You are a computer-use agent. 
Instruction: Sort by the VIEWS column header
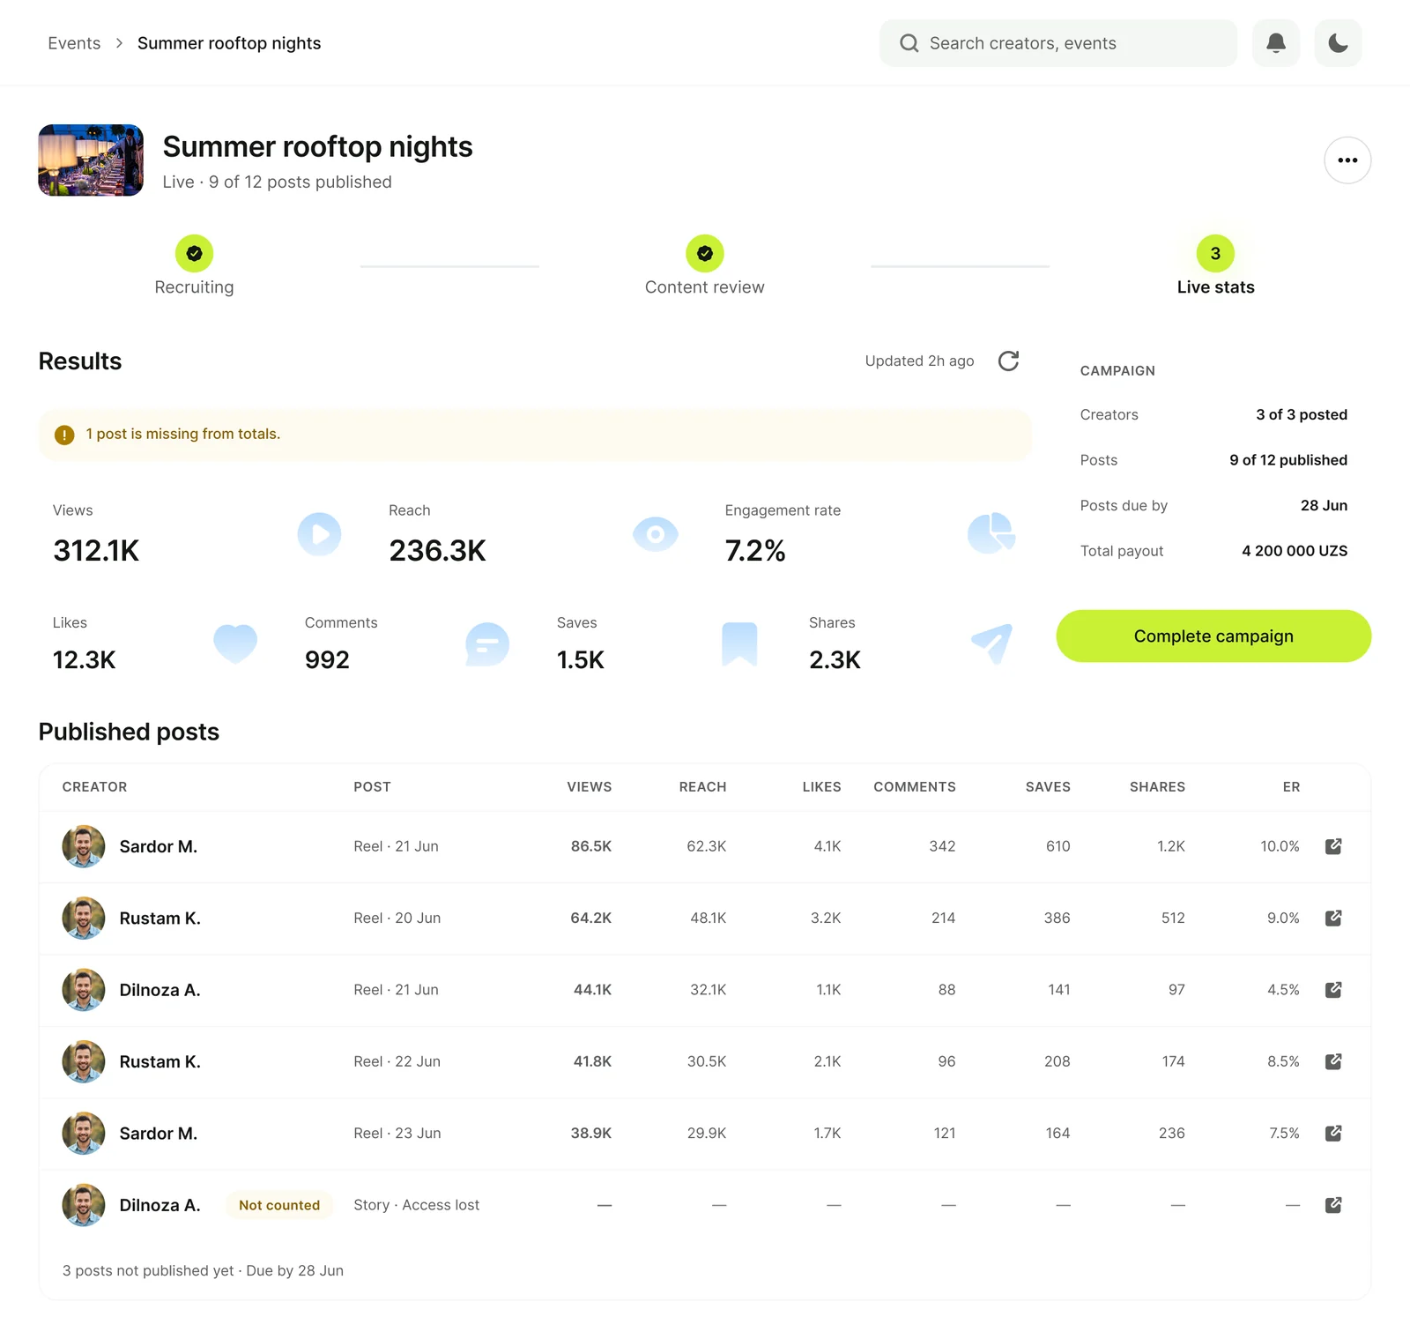pyautogui.click(x=589, y=786)
